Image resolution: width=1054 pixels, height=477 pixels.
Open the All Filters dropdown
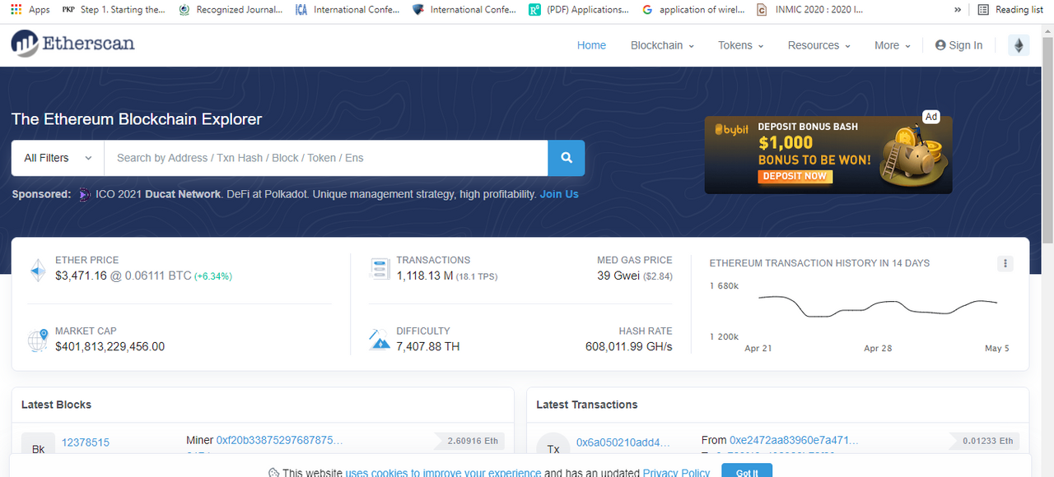click(x=58, y=158)
